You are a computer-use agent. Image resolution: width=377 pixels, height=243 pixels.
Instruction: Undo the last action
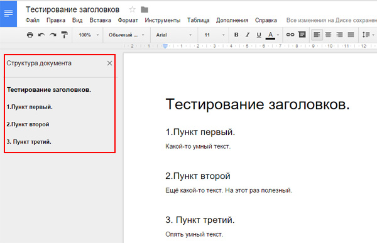[x=41, y=35]
